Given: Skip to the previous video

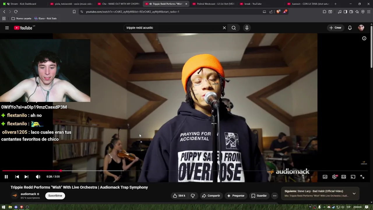Looking at the screenshot, I should [17, 177].
